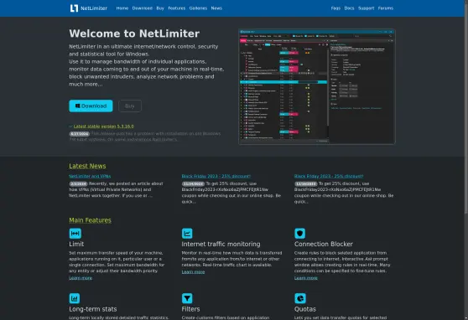
Task: Open the rightmost Black Friday 2023 article
Action: click(329, 176)
